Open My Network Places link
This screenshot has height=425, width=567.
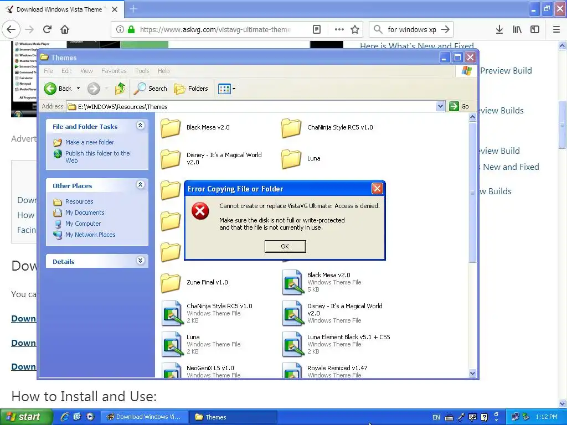(x=90, y=235)
